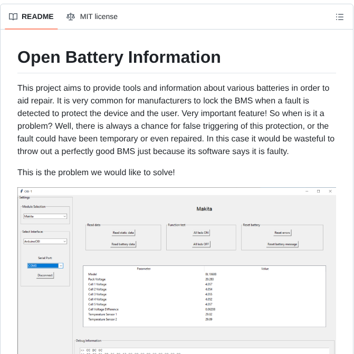This screenshot has width=354, height=354.
Task: Select the Cell 4 Voltage row
Action: point(204,299)
